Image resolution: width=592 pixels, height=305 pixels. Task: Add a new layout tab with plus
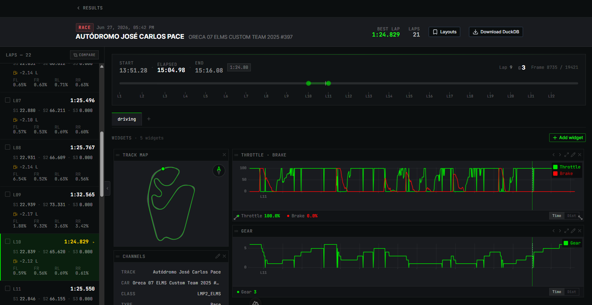[x=149, y=119]
